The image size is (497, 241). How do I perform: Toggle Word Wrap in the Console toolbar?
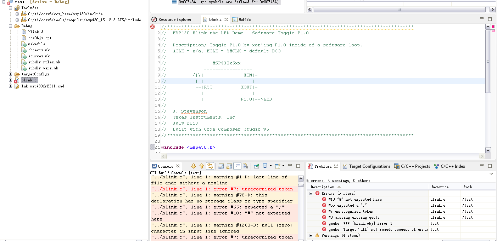(238, 166)
